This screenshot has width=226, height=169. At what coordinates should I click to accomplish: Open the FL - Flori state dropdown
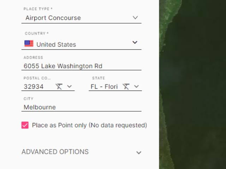click(x=115, y=87)
